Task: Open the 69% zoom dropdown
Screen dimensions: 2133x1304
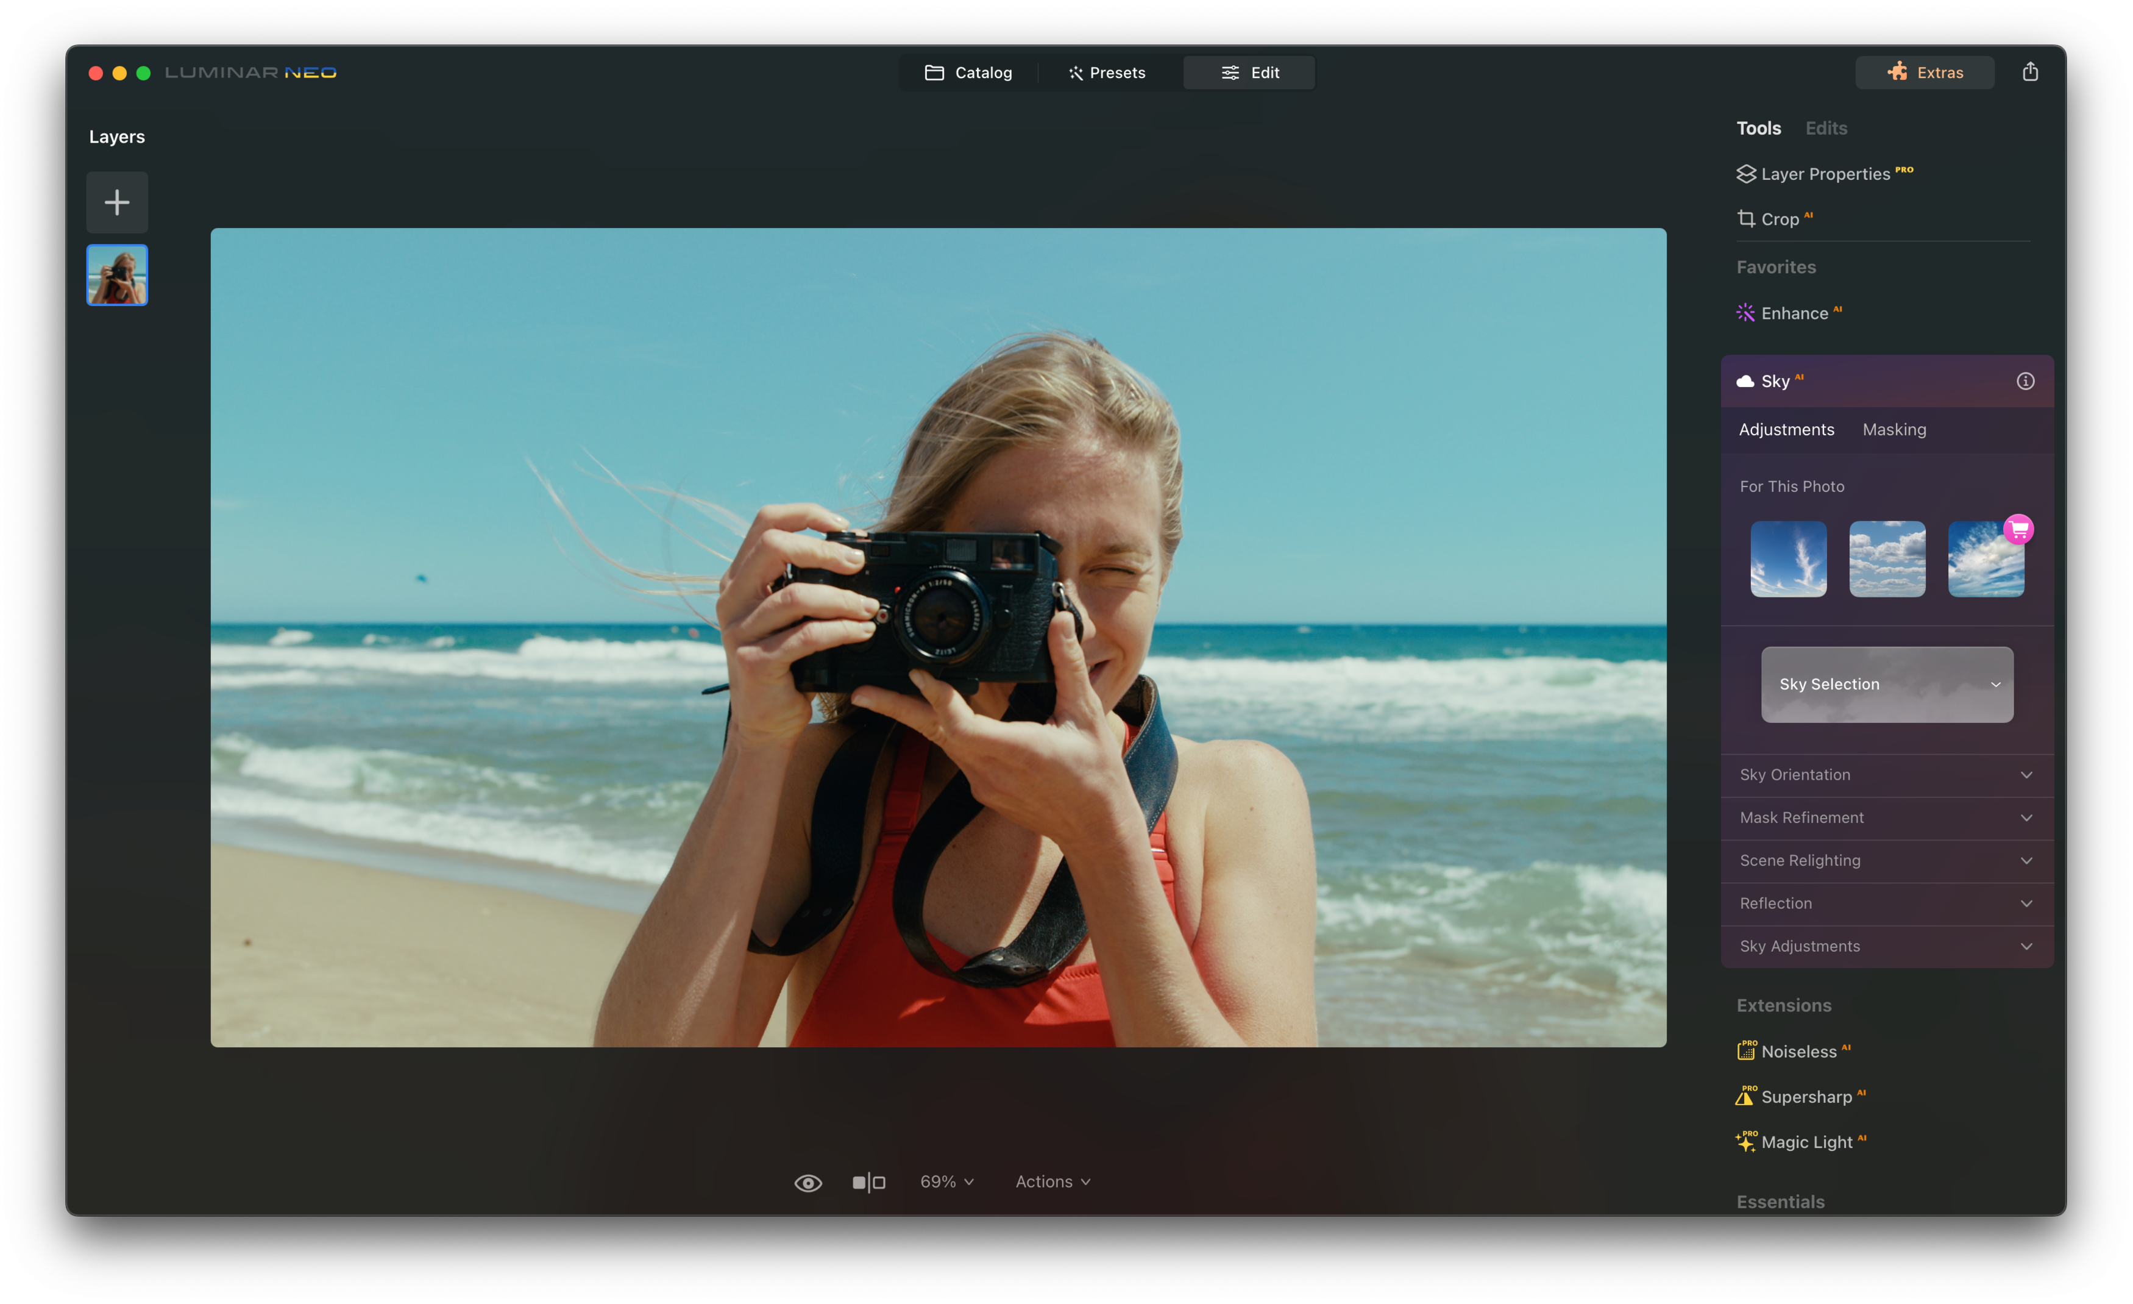Action: click(x=947, y=1182)
